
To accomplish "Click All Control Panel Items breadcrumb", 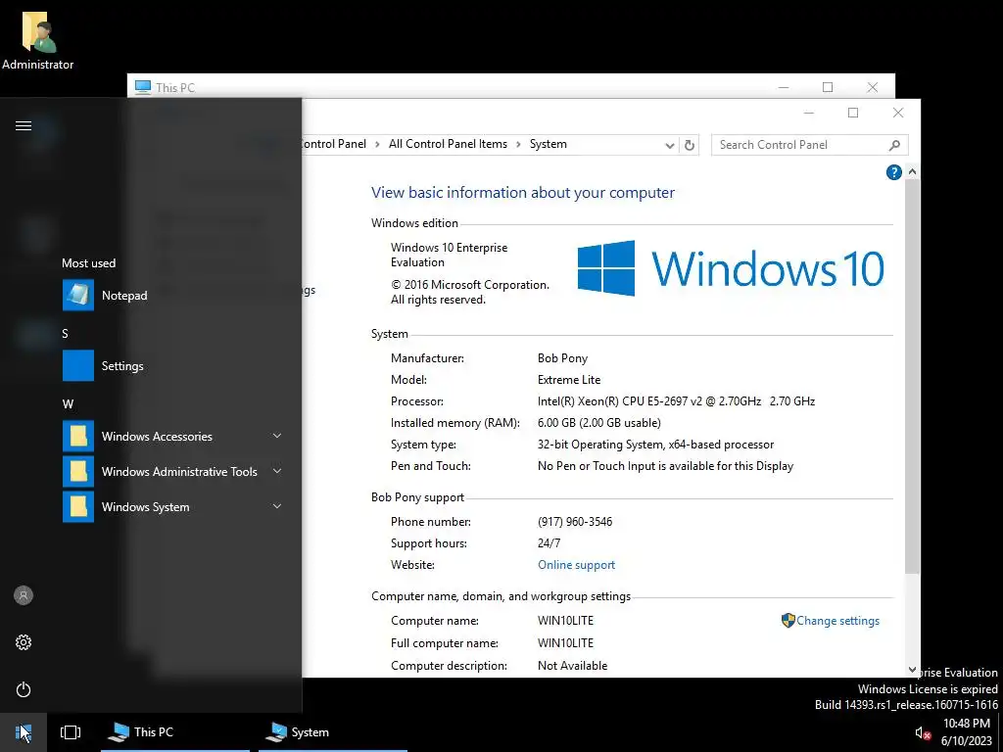I will (x=448, y=144).
